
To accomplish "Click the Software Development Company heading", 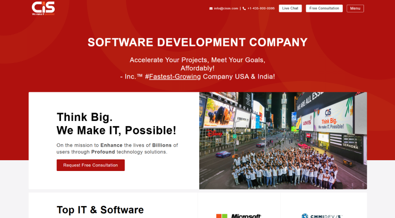I will coord(197,42).
